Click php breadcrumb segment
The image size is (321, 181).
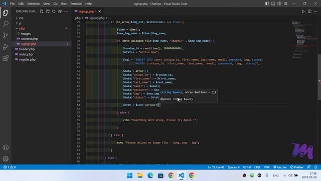[78, 18]
